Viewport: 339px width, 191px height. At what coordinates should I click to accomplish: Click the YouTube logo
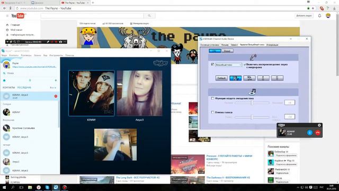(x=17, y=15)
